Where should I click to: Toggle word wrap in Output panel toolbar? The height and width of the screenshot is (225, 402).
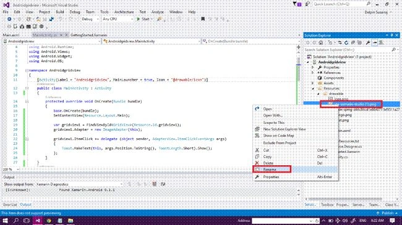[x=163, y=184]
